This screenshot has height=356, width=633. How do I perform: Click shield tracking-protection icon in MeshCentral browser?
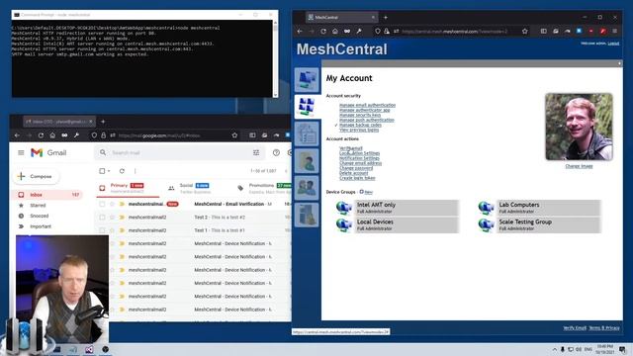[x=378, y=31]
